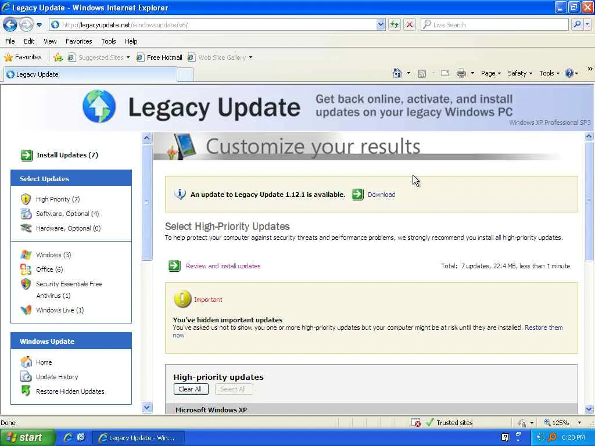Open the File menu
Screen dimensions: 595x446
point(10,41)
